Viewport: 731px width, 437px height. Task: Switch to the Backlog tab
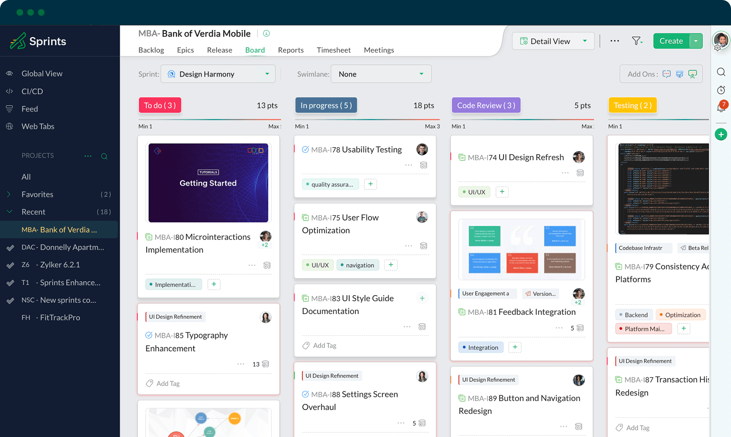click(151, 50)
